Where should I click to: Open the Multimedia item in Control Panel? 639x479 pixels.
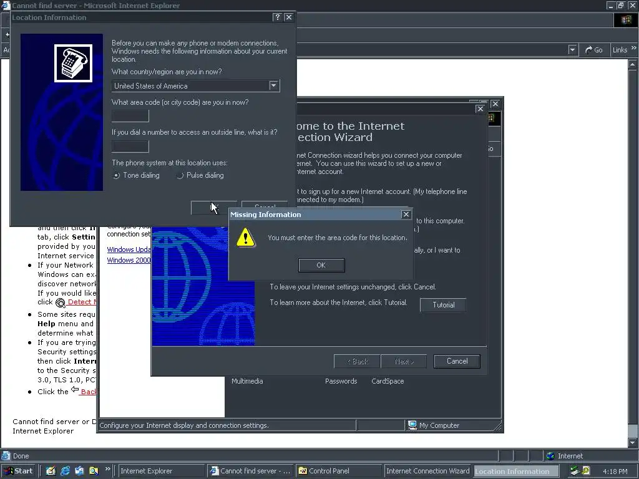(x=247, y=381)
